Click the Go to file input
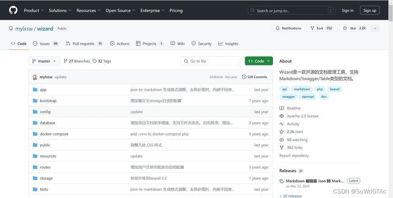Viewport: 393px width, 198px height. (x=210, y=61)
